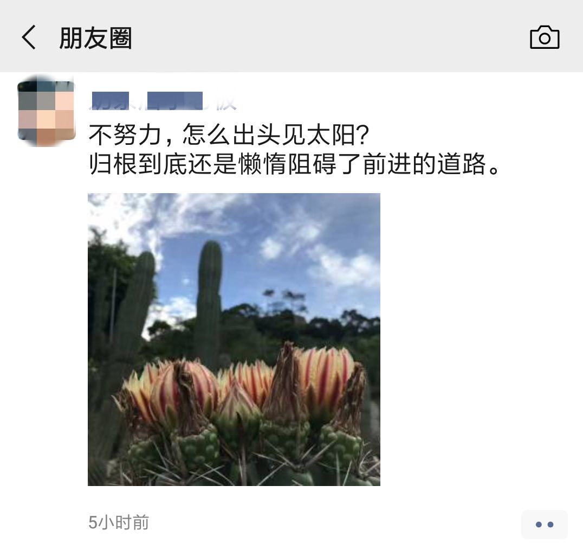Tap the 朋友圈 title in the header

coord(95,38)
